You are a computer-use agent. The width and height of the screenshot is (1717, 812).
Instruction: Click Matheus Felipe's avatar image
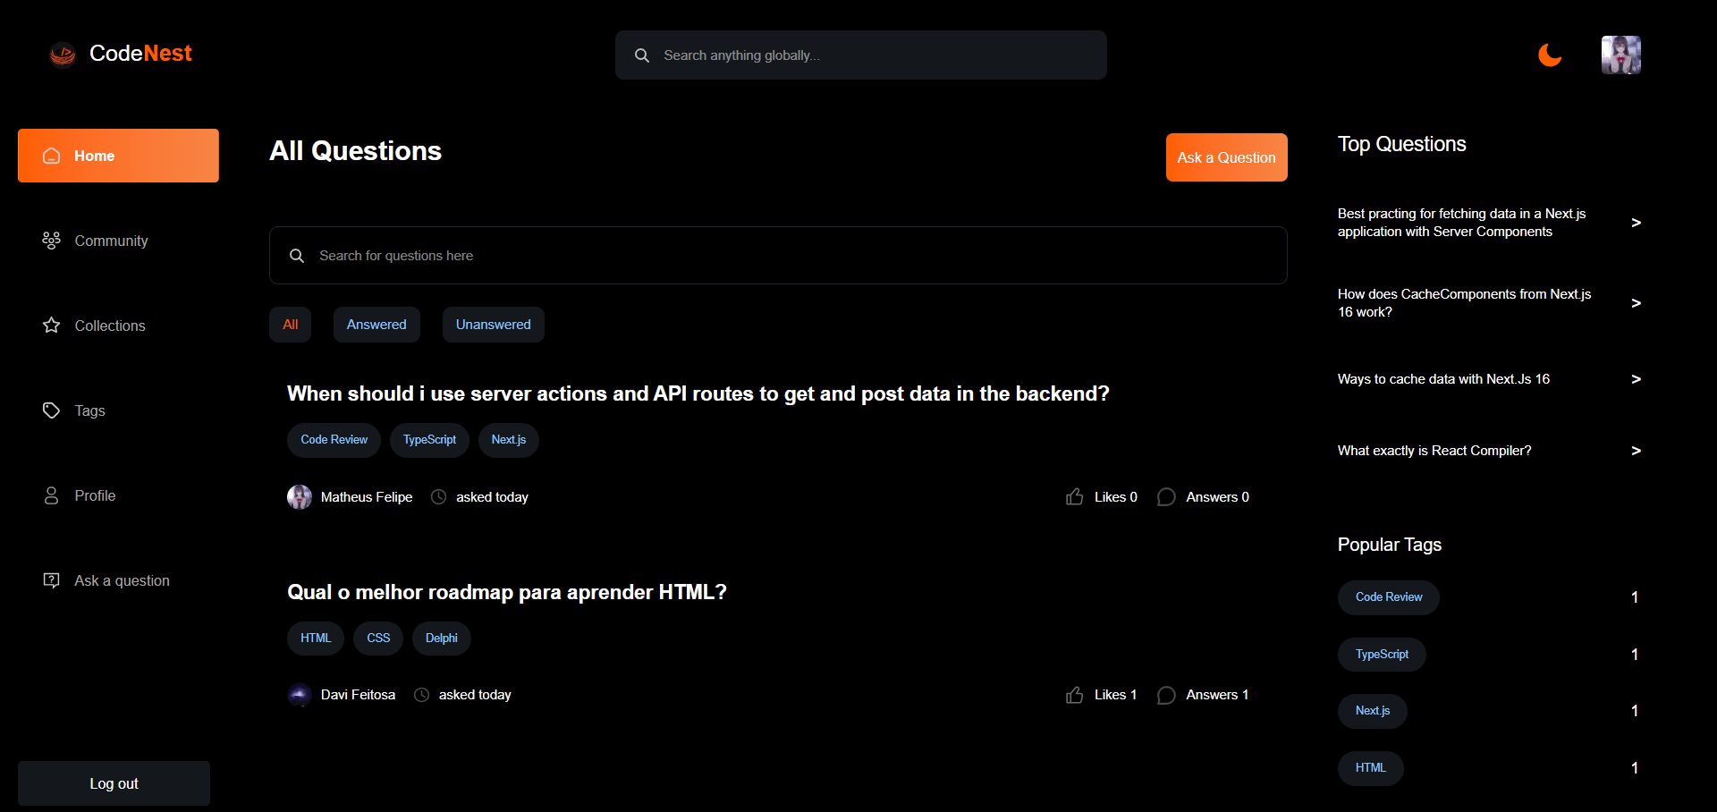click(300, 497)
